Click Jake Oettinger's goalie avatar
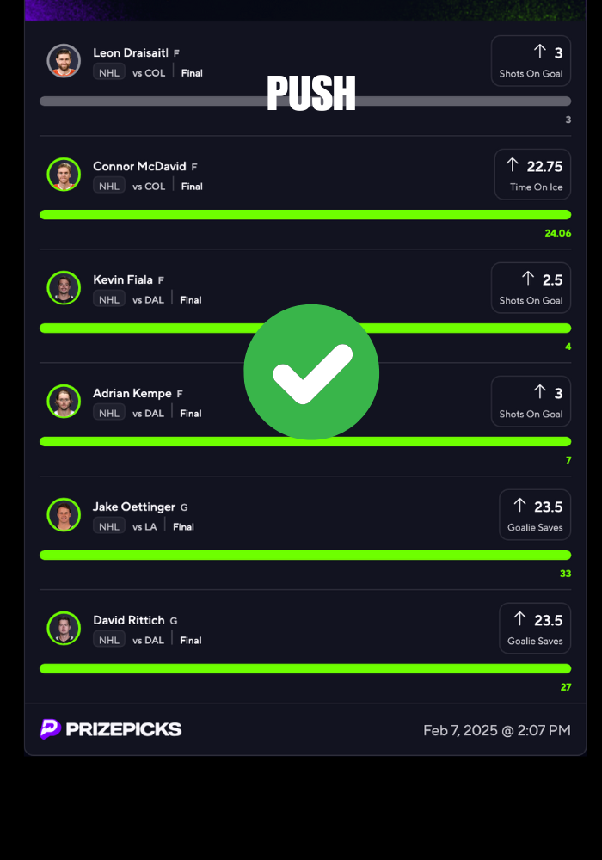The height and width of the screenshot is (860, 602). 64,515
